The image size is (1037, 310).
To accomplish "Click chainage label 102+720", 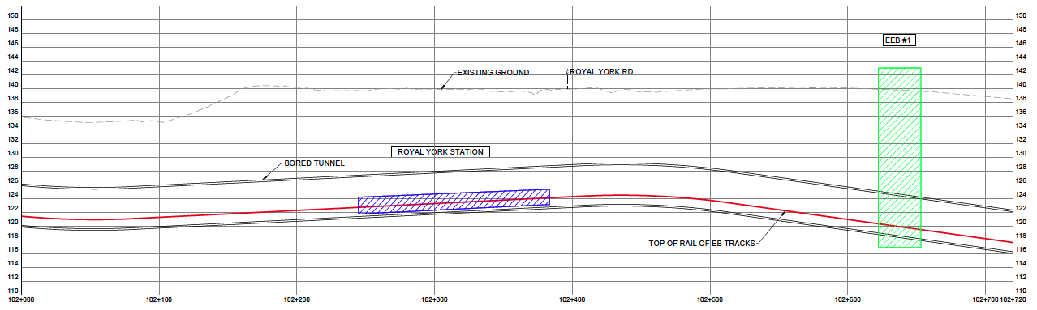I will tap(1013, 300).
